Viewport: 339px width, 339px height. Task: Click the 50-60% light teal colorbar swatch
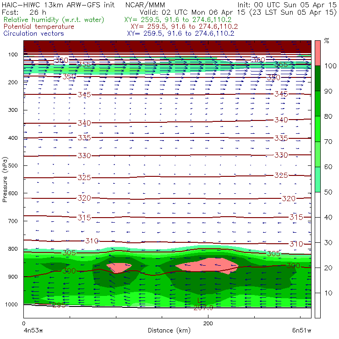coord(317,180)
